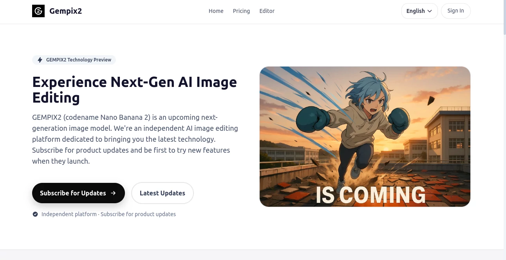Switch to the Editor section
This screenshot has height=260, width=506.
click(x=267, y=11)
